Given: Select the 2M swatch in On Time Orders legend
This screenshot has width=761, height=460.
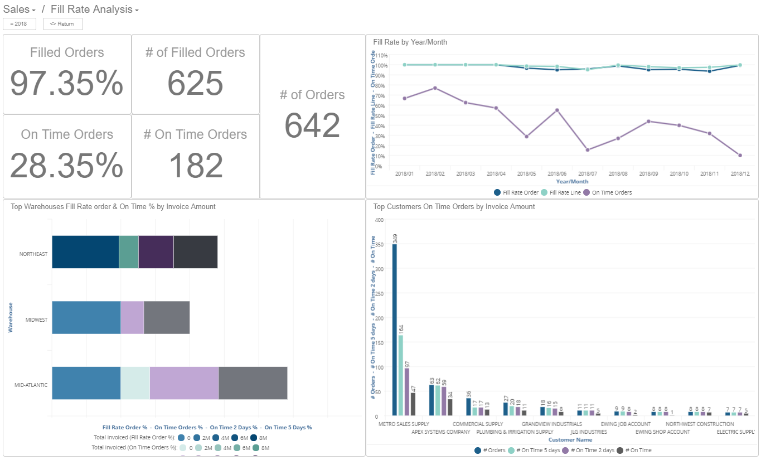Looking at the screenshot, I should [200, 447].
